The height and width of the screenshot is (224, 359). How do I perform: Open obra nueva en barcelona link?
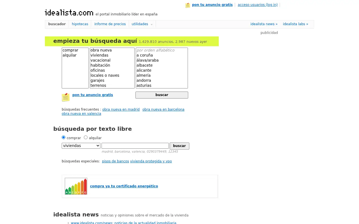(164, 109)
